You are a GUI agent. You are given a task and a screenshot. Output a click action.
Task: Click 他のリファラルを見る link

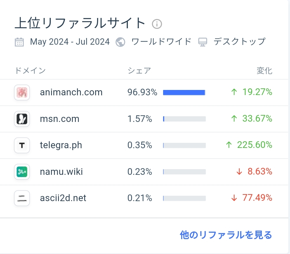coord(226,235)
